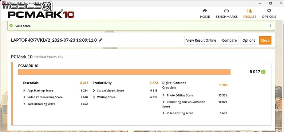The image size is (284, 132).
Task: Switch to the OPTIONS tab label
Action: (x=269, y=17)
